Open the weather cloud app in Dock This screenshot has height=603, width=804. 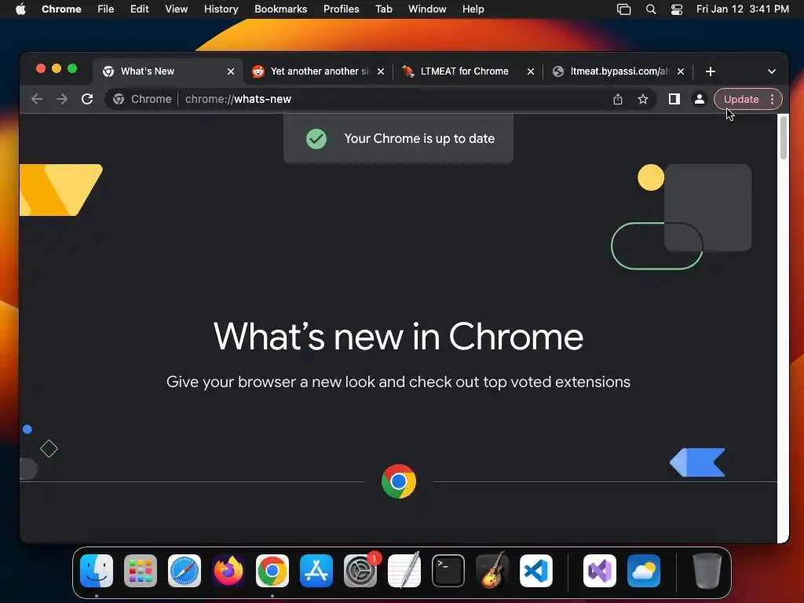click(x=644, y=570)
